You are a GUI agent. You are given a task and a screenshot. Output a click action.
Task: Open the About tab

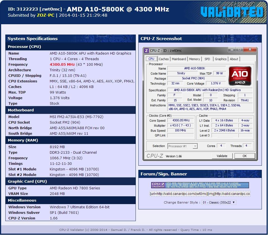tap(234, 59)
